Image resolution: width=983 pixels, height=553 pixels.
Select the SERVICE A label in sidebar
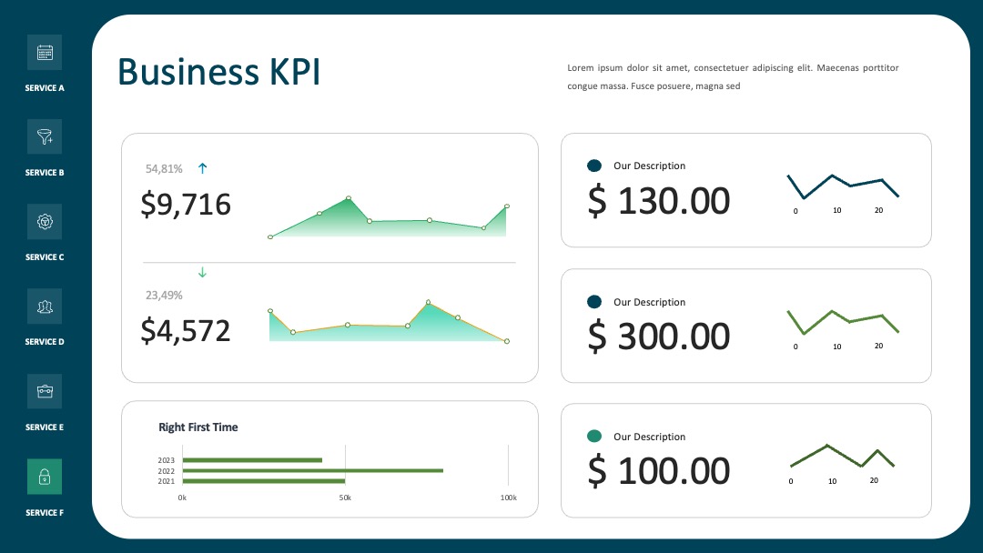point(45,88)
